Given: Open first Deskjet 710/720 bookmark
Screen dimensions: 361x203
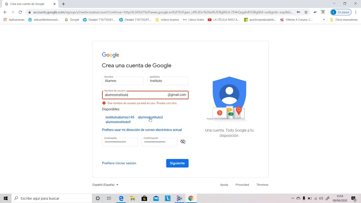Looking at the screenshot, I should pos(99,20).
